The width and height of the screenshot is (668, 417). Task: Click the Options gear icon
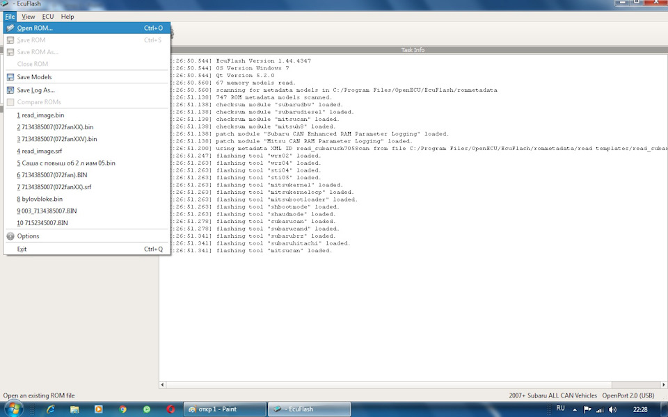(x=10, y=236)
